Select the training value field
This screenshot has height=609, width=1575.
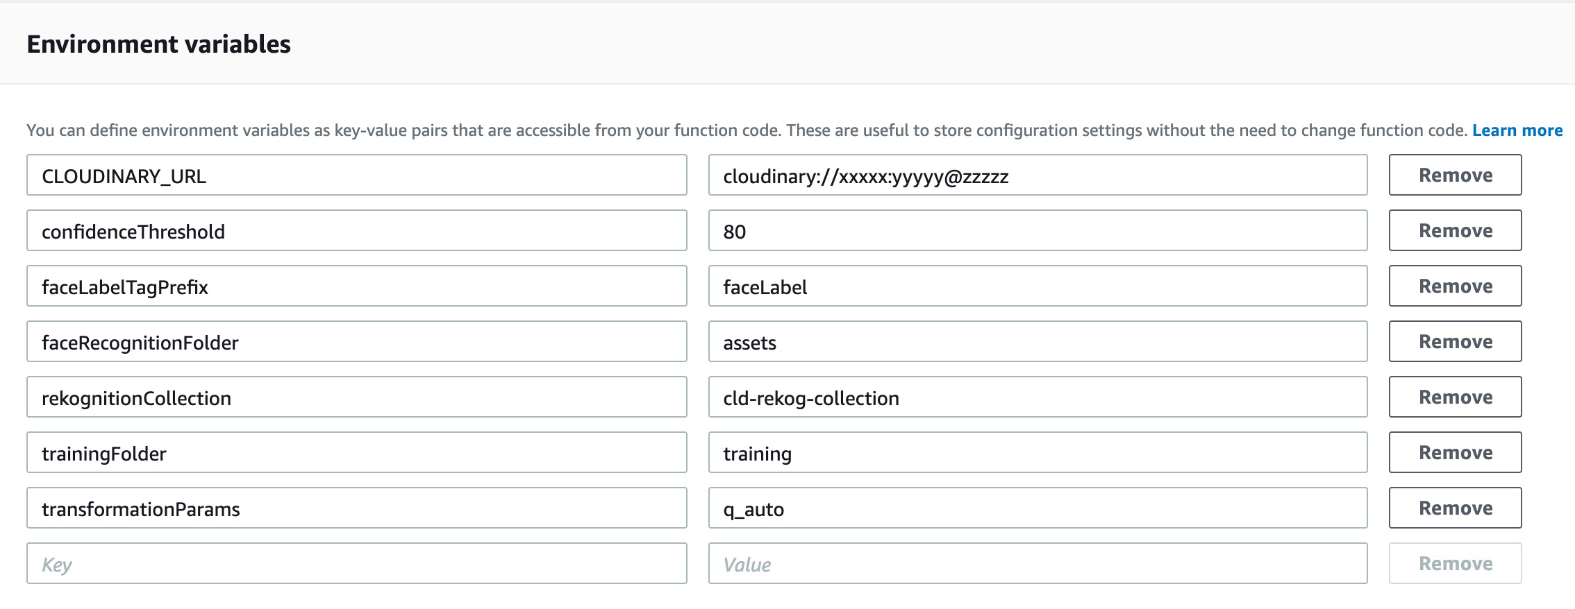tap(1037, 452)
